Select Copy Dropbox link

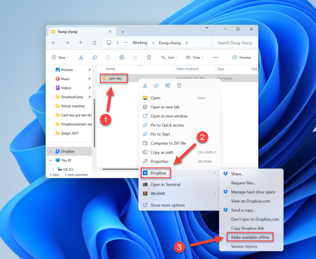click(x=251, y=228)
